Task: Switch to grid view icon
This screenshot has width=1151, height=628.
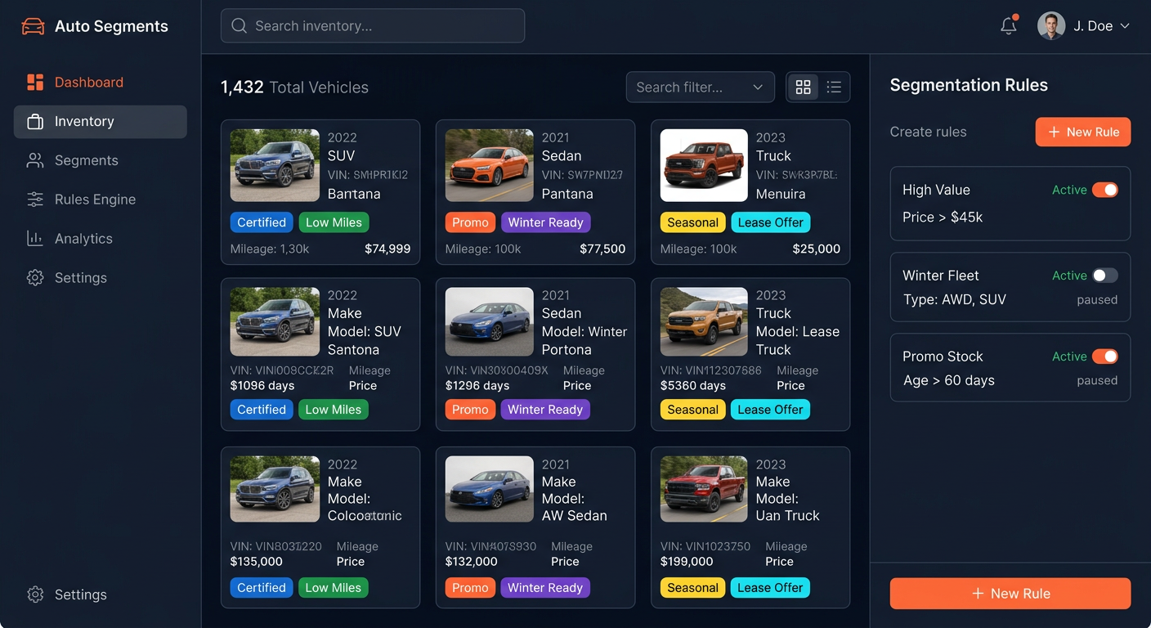Action: pyautogui.click(x=803, y=87)
